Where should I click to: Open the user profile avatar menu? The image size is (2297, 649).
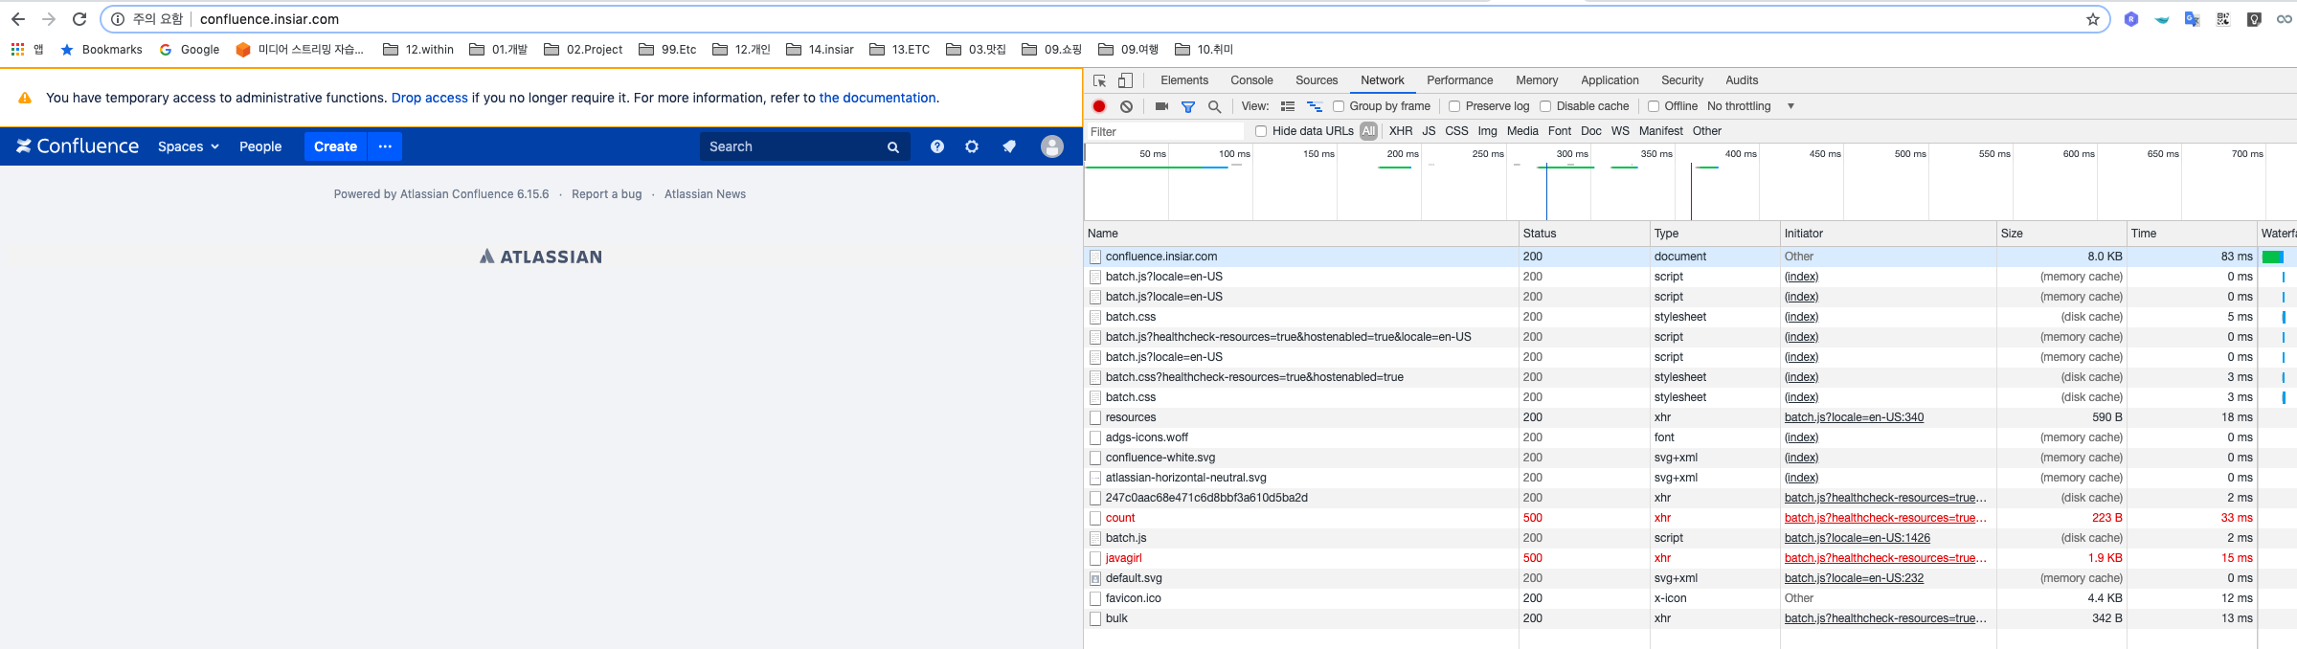click(x=1051, y=146)
